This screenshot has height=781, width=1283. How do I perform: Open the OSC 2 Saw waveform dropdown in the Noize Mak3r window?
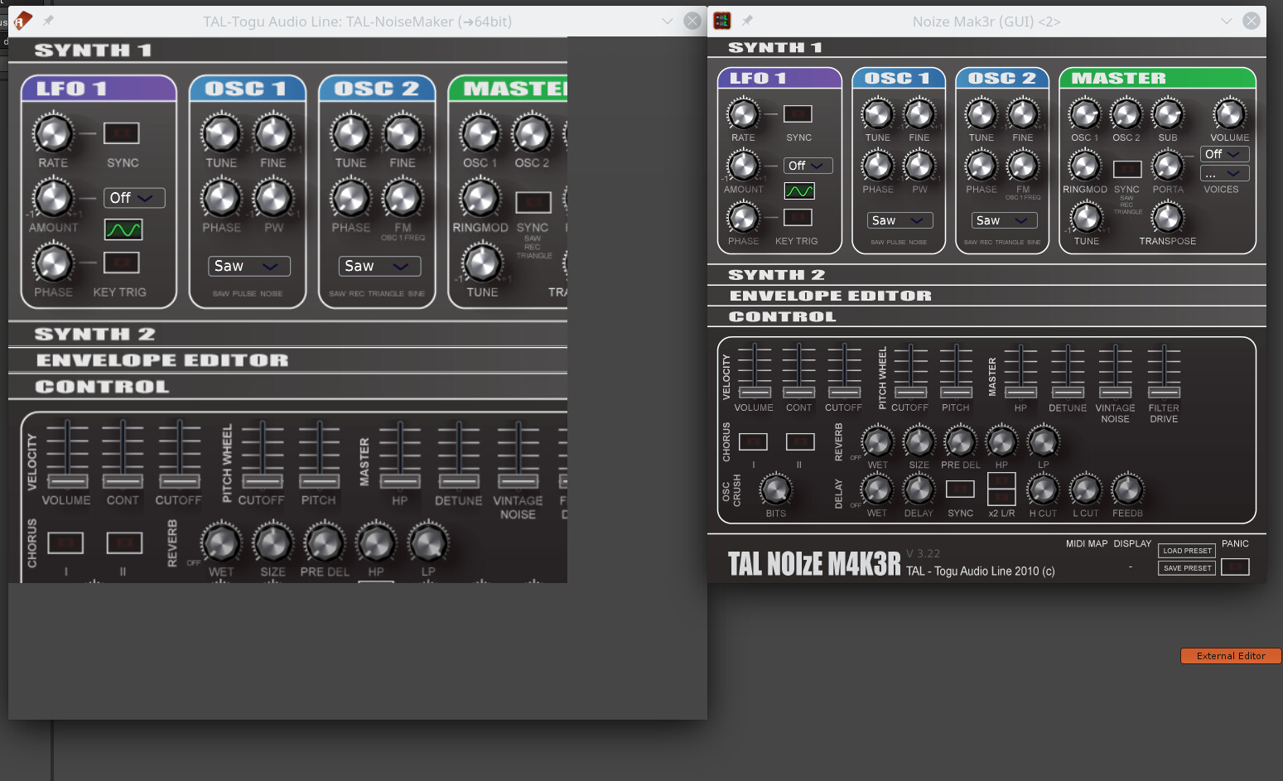(1004, 220)
